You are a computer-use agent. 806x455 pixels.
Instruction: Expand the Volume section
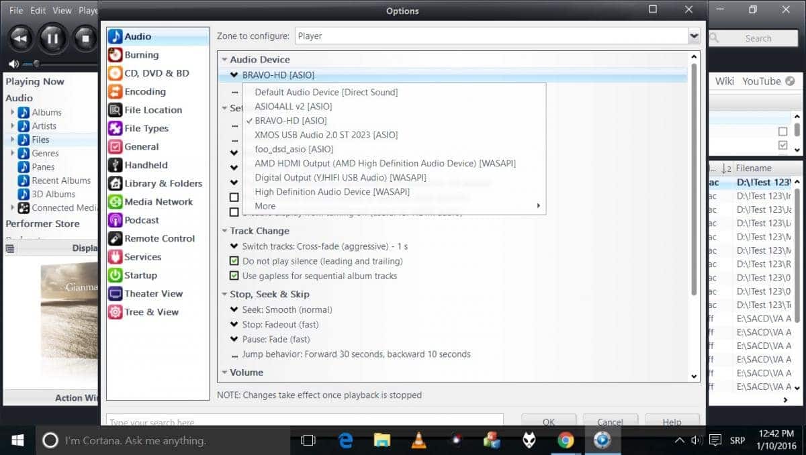pos(224,372)
